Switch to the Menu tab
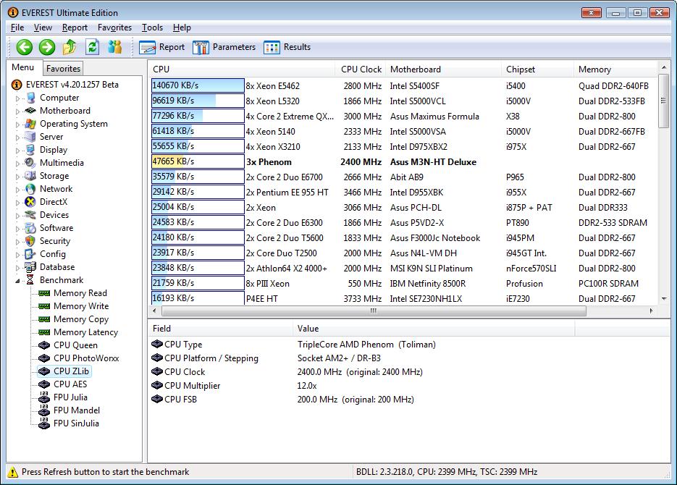The image size is (677, 485). [23, 67]
